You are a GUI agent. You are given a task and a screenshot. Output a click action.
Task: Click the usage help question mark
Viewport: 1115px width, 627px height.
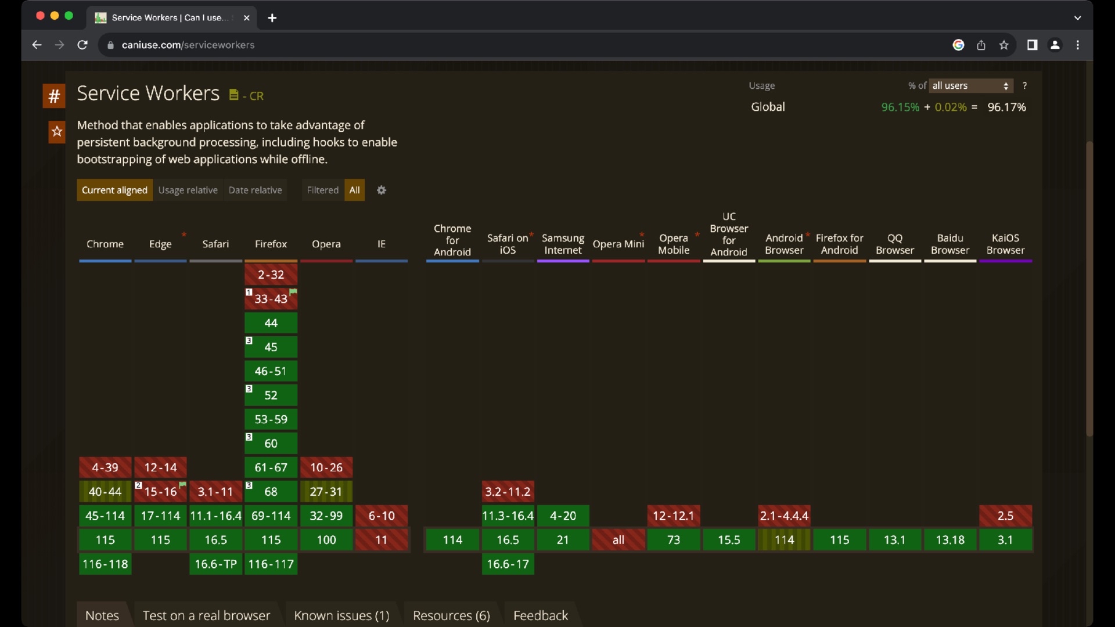1024,86
